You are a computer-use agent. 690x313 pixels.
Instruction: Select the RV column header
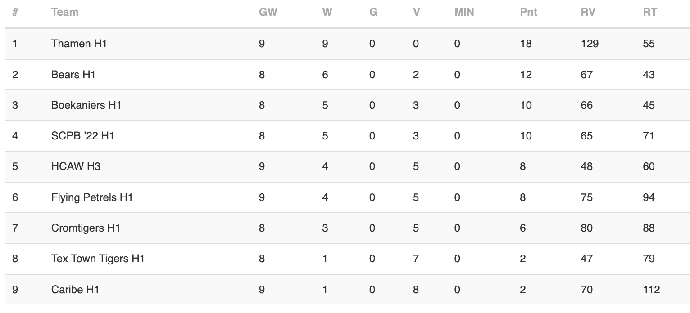coord(588,12)
